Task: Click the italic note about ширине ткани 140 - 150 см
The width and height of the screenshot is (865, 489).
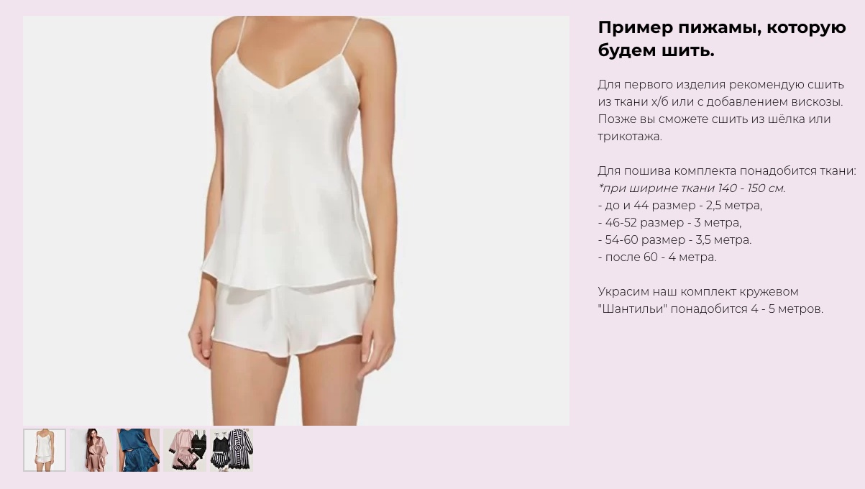Action: point(692,188)
